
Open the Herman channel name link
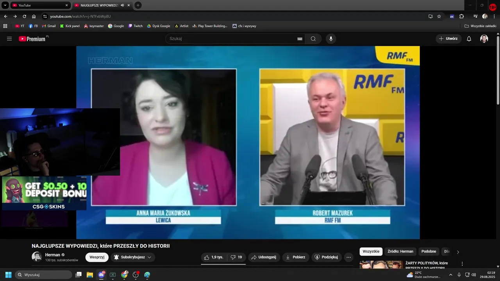pyautogui.click(x=53, y=255)
